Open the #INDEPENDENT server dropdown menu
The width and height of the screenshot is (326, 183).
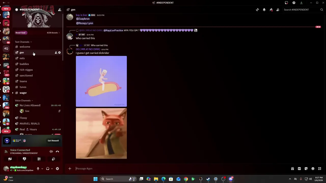point(31,10)
